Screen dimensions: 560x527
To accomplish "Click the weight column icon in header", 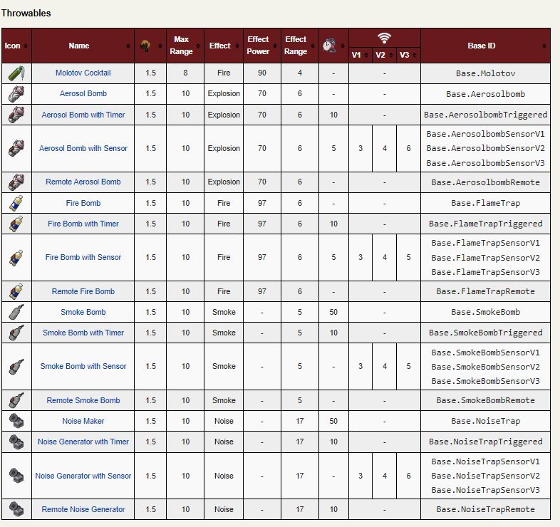I will (145, 46).
